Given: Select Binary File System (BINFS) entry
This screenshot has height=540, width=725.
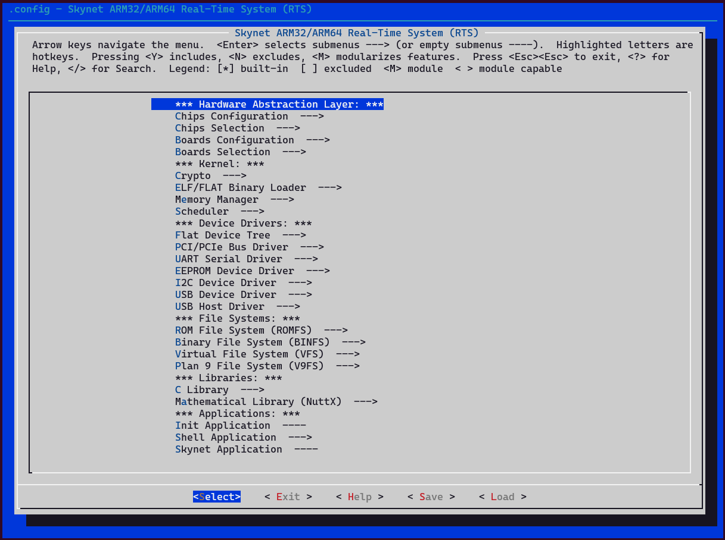Looking at the screenshot, I should click(270, 342).
